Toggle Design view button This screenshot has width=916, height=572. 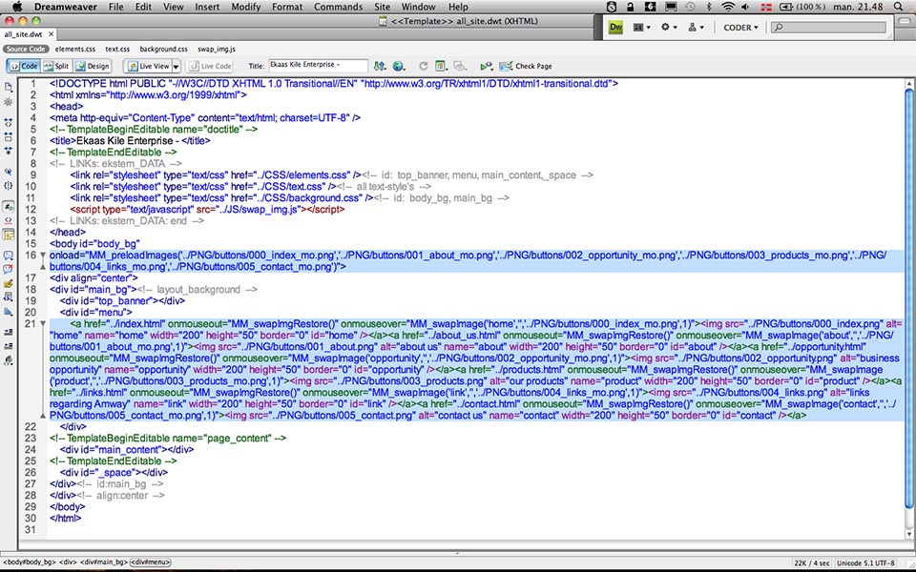(x=93, y=66)
